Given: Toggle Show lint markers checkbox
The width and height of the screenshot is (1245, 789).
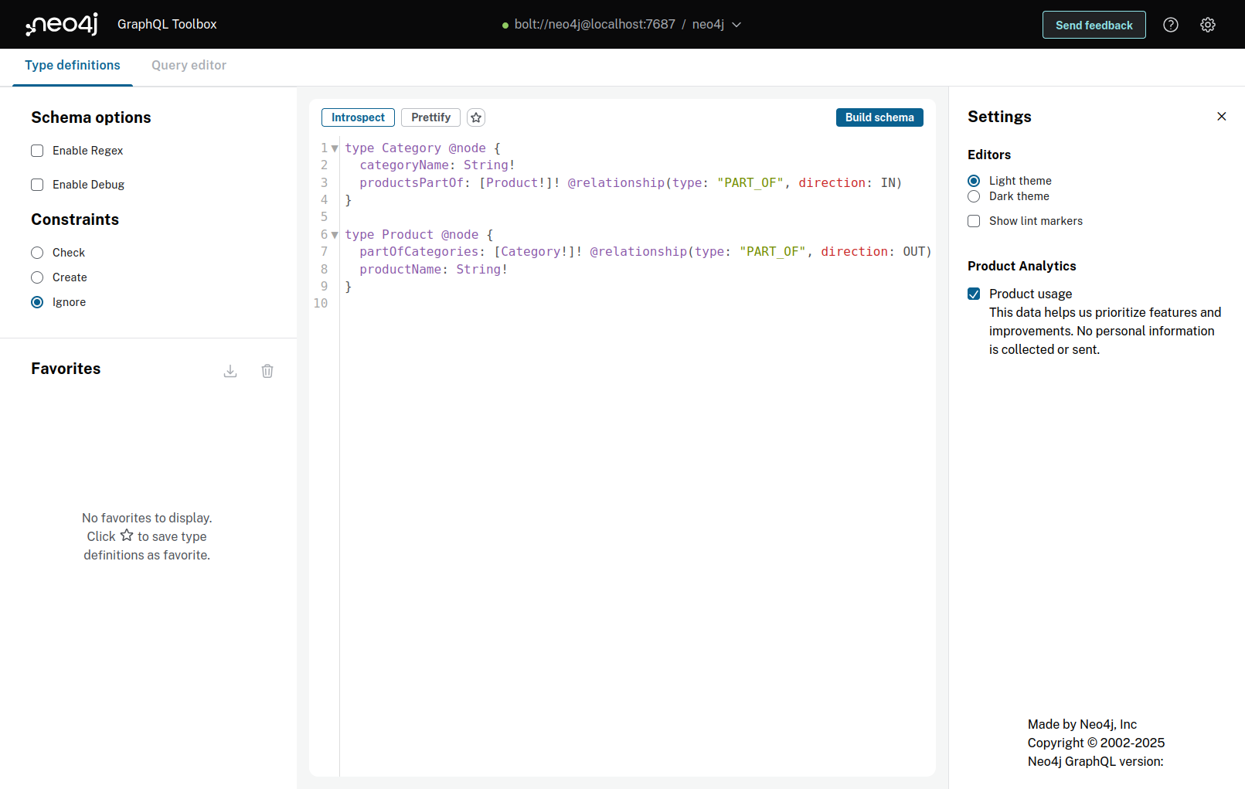Looking at the screenshot, I should point(974,221).
